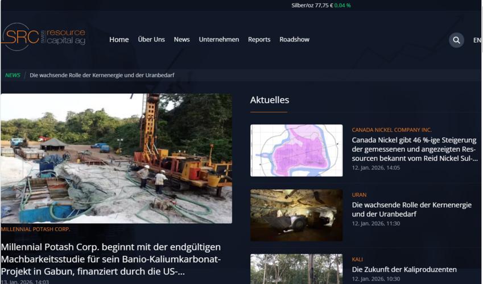Switch language via the EN link
Image resolution: width=483 pixels, height=284 pixels.
point(477,40)
